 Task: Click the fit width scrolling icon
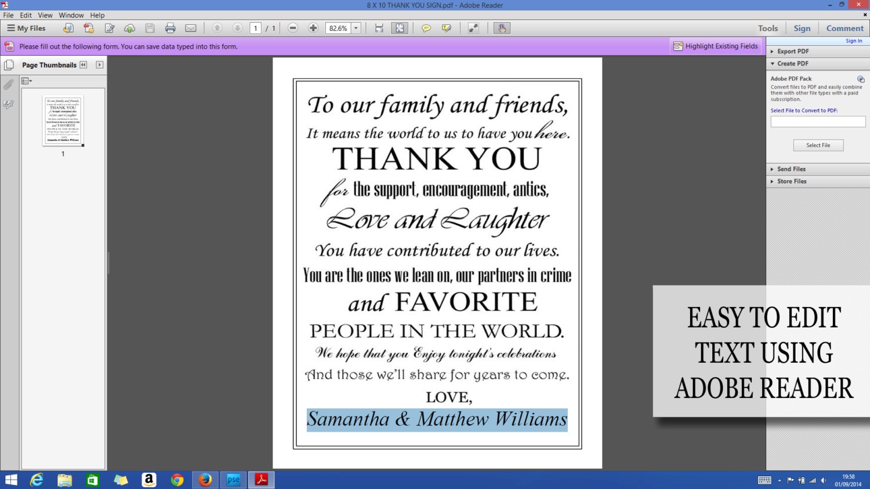[379, 28]
